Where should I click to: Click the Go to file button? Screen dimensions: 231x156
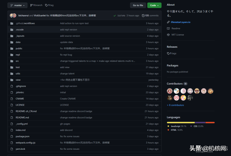pos(138,5)
